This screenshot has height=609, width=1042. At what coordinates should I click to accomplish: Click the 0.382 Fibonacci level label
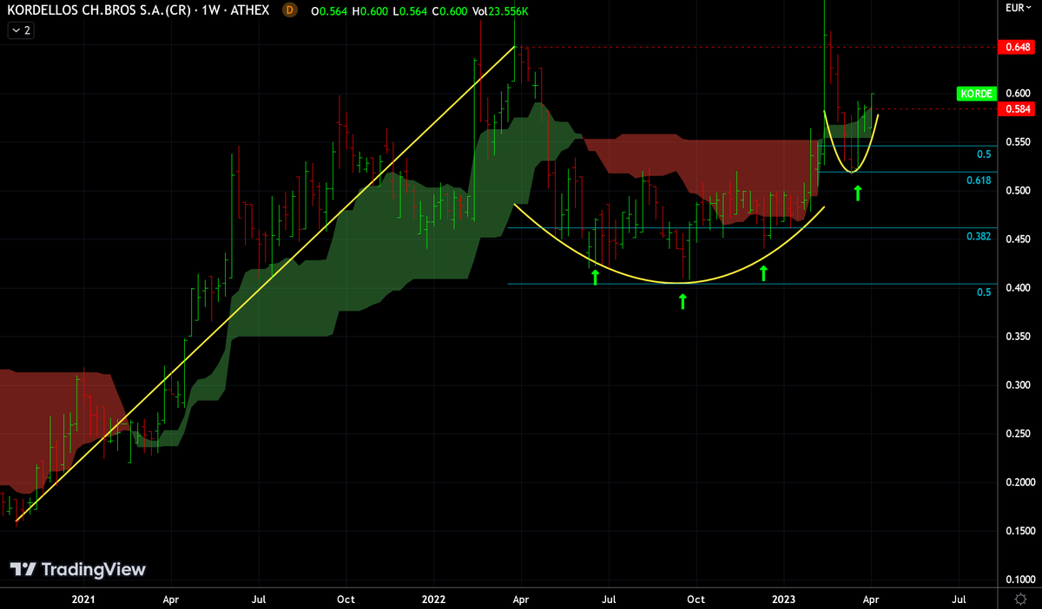pos(979,236)
